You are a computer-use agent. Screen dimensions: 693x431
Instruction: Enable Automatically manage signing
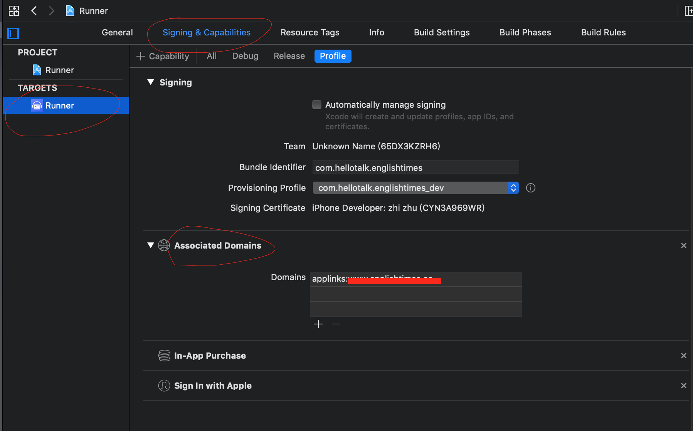coord(316,104)
